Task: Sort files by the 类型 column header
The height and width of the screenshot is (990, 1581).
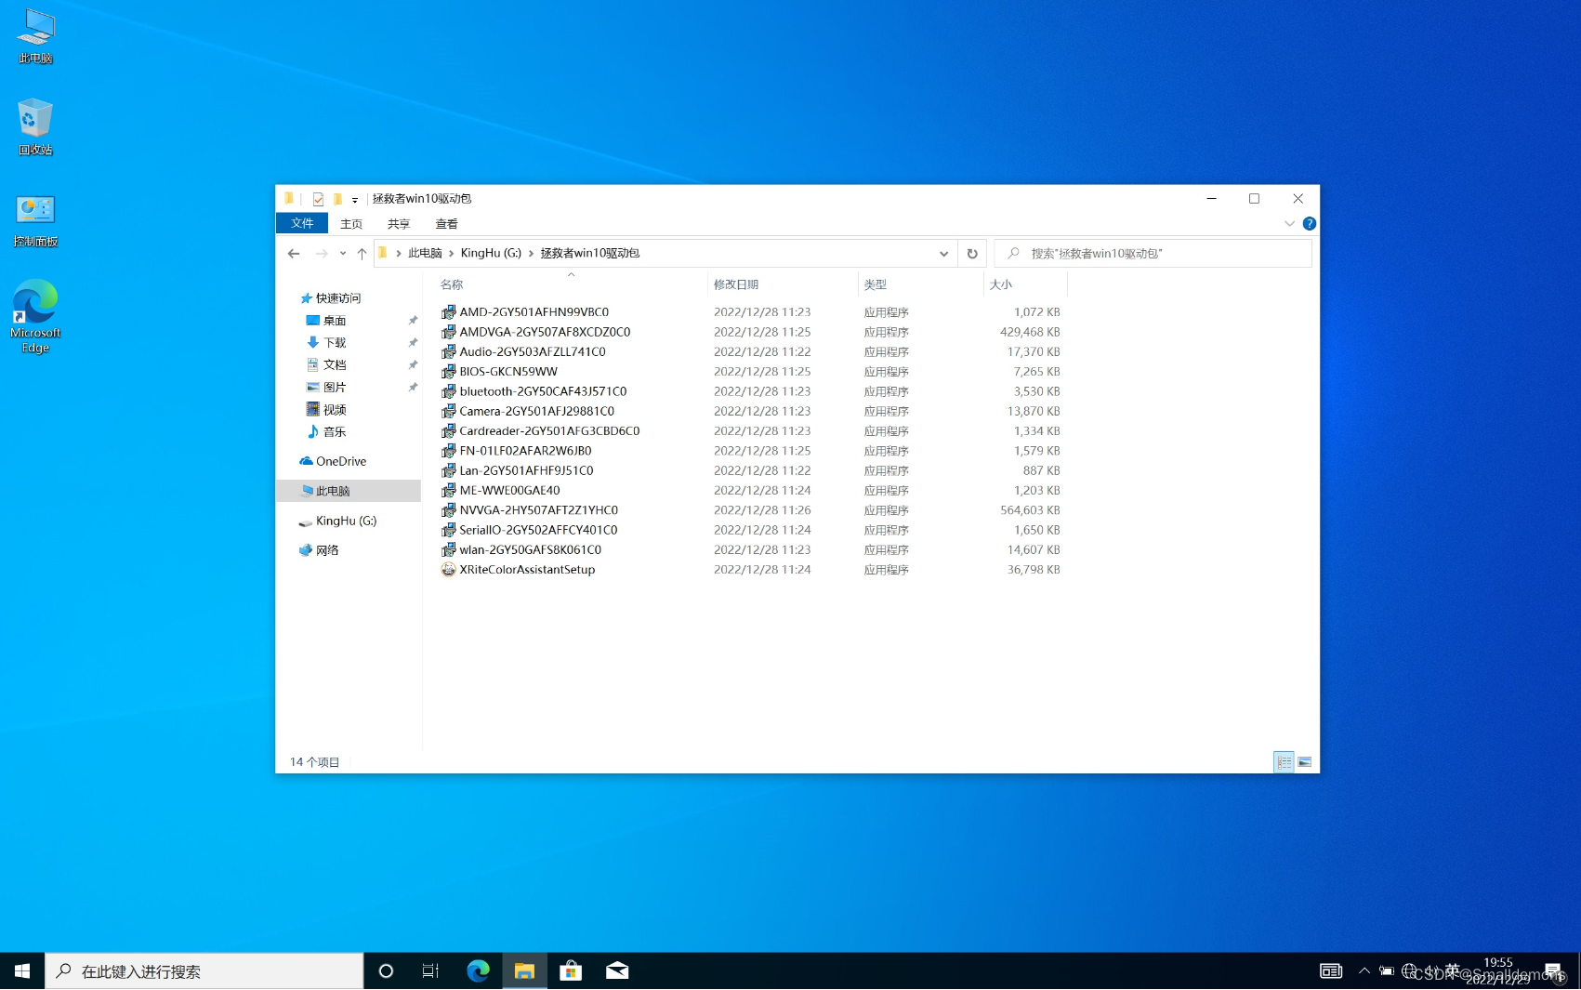Action: (876, 284)
